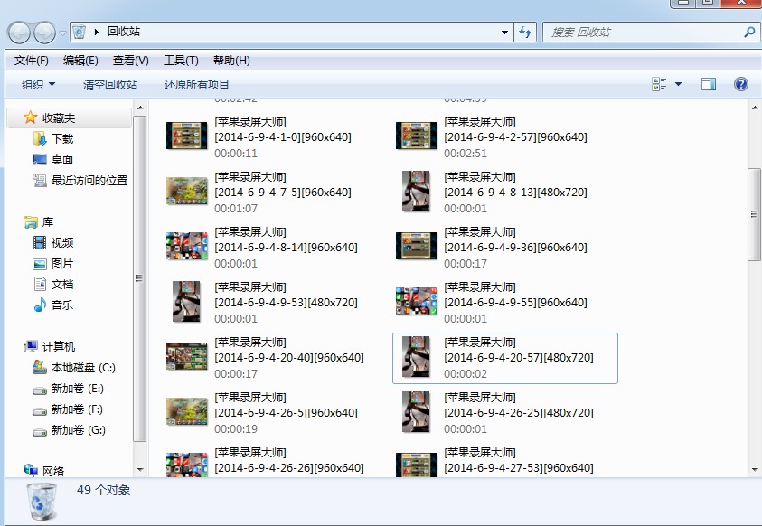Open the 图片 library

(62, 264)
